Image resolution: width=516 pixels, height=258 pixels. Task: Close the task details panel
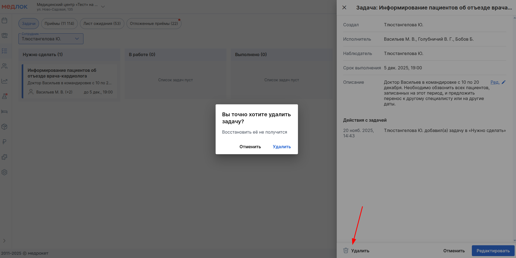[x=344, y=8]
